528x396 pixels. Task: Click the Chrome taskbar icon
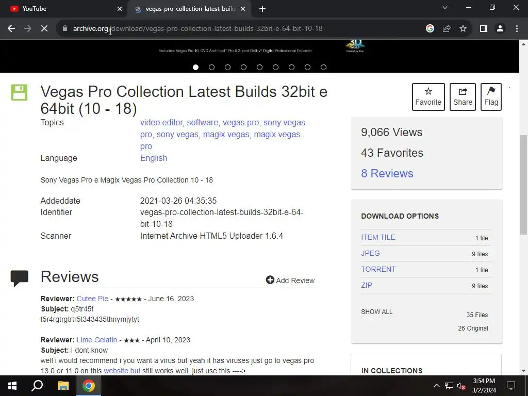tap(89, 386)
